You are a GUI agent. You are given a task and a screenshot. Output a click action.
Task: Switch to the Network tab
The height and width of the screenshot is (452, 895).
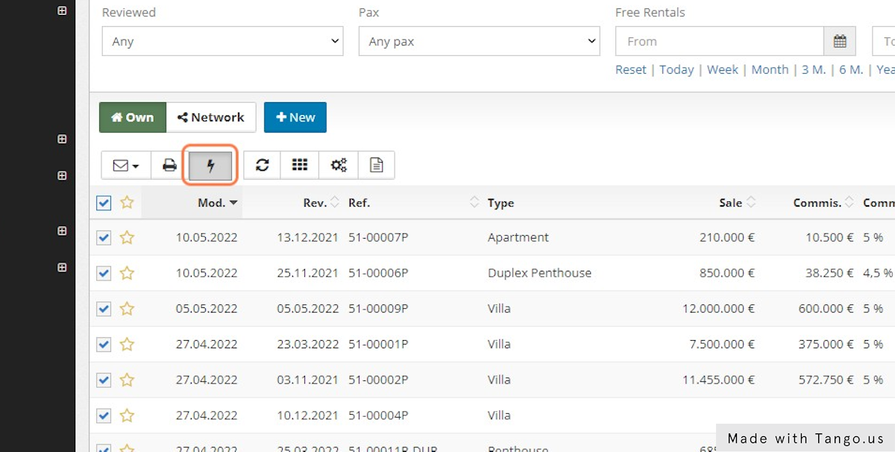pos(212,117)
